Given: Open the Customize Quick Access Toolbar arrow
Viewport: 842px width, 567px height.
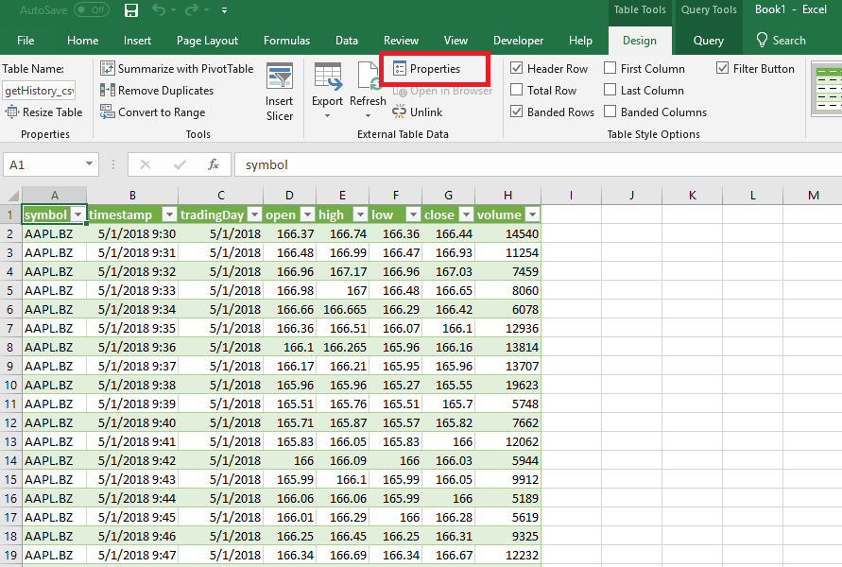Looking at the screenshot, I should tap(225, 10).
